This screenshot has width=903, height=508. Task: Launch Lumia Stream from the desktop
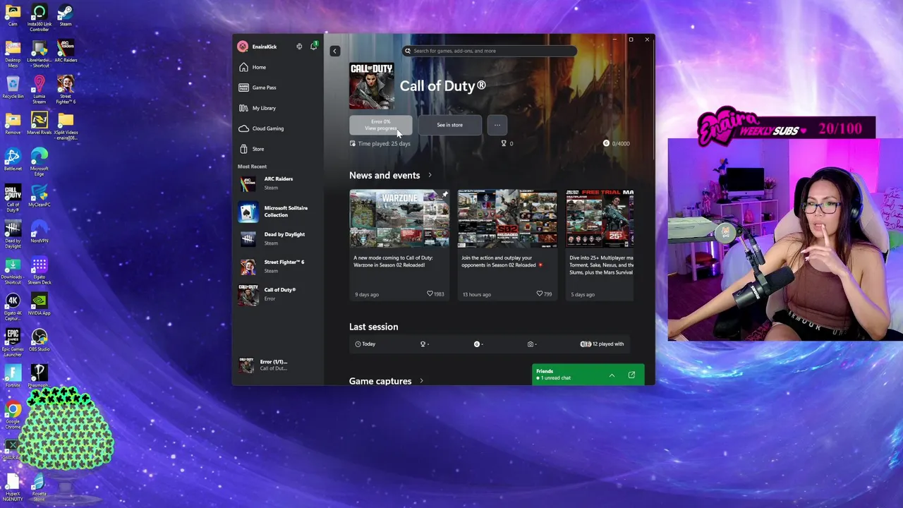coord(40,90)
